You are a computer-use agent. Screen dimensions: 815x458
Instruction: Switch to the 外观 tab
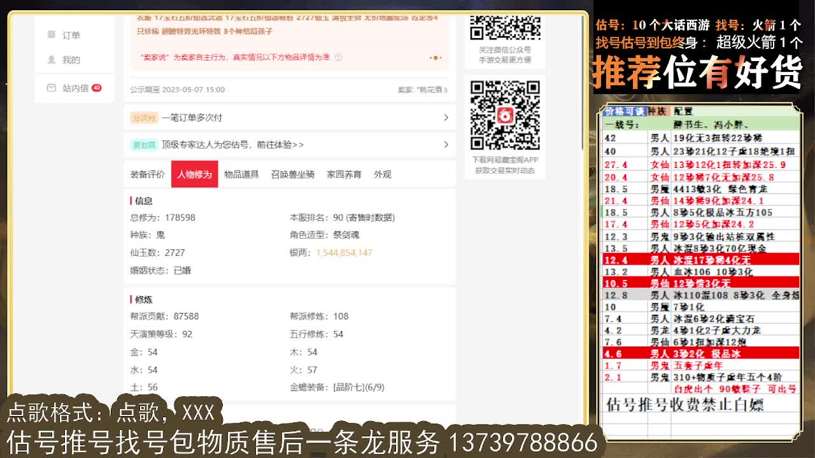click(382, 174)
